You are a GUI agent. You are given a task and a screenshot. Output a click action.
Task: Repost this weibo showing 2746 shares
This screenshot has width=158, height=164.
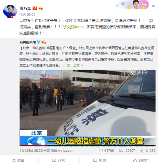pyautogui.click(x=59, y=160)
